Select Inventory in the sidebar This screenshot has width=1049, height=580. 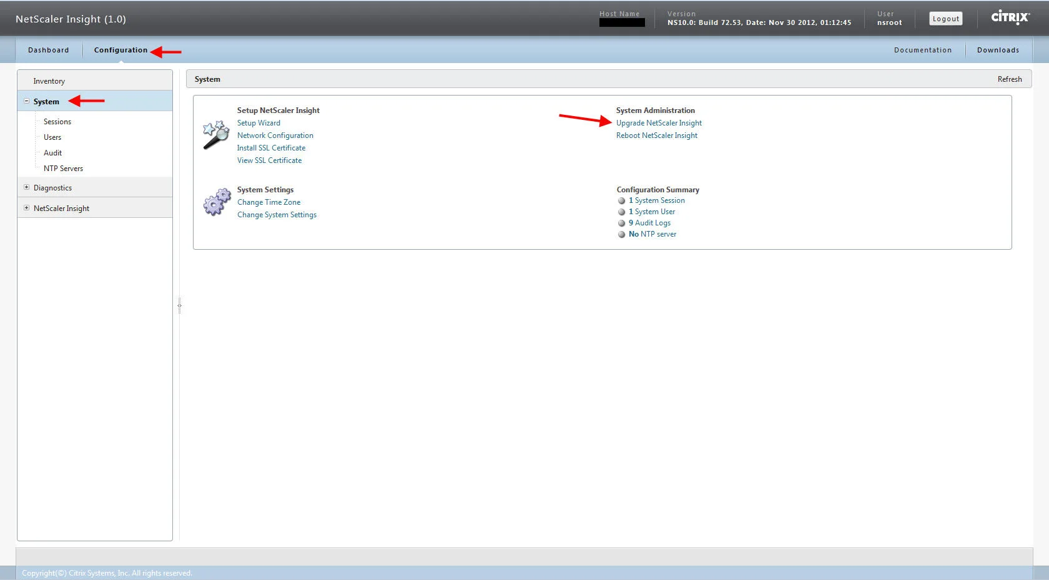49,81
